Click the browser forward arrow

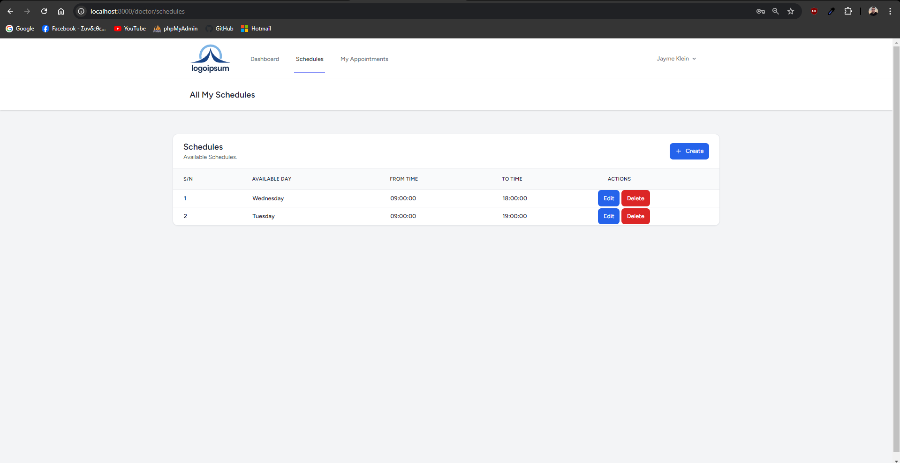[x=27, y=11]
